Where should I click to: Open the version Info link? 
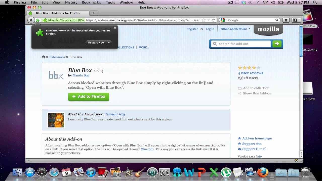(259, 156)
